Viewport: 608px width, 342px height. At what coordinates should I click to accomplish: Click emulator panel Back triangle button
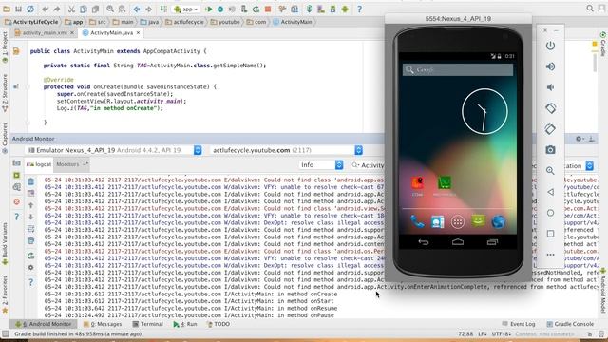coord(550,192)
